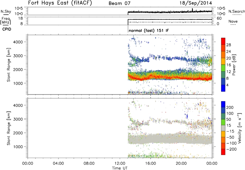Click the normal (fast) 151 IF text
This screenshot has height=170, width=245.
[149, 30]
